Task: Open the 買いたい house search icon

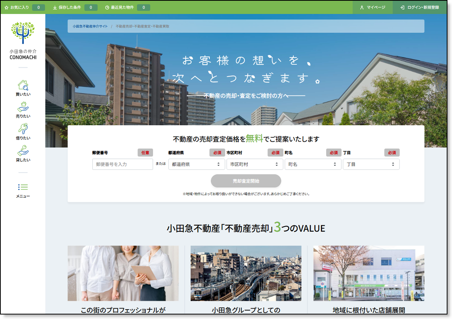Action: pos(23,85)
